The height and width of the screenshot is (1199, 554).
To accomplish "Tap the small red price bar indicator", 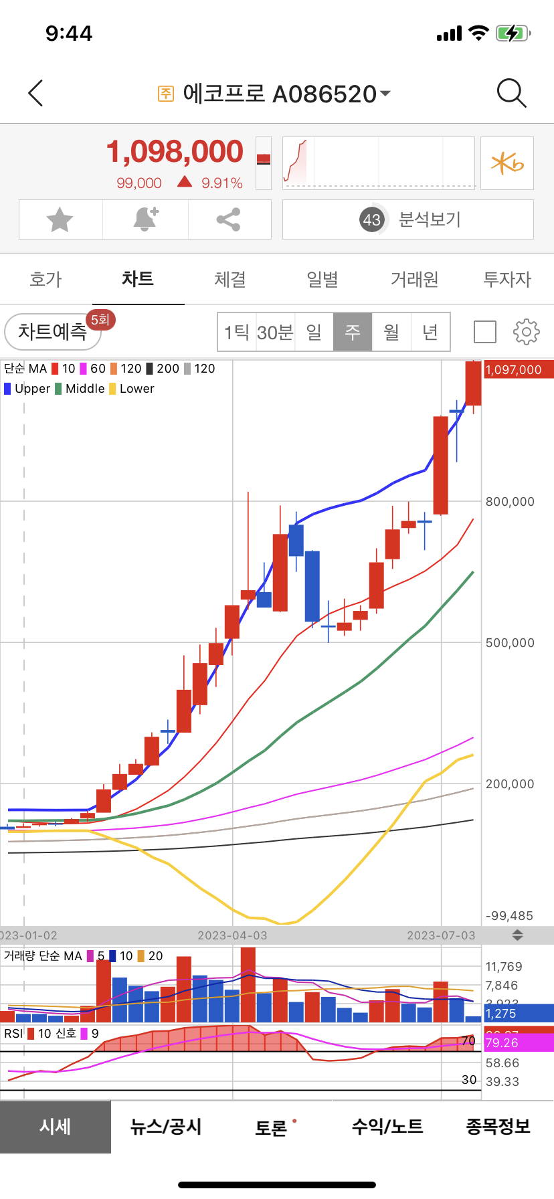I will (x=264, y=159).
